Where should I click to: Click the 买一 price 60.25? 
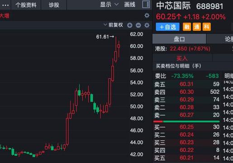186,127
